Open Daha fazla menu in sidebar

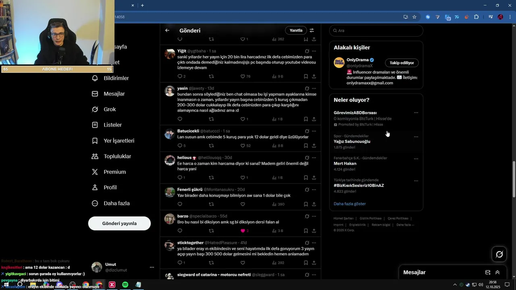pyautogui.click(x=111, y=203)
